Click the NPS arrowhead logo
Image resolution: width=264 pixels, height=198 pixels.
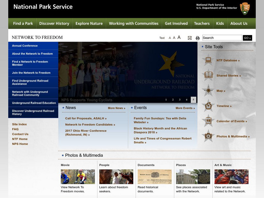245,9
